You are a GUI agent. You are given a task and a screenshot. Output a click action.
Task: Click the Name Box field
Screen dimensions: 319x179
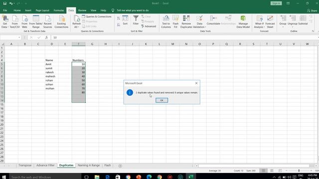(9, 38)
